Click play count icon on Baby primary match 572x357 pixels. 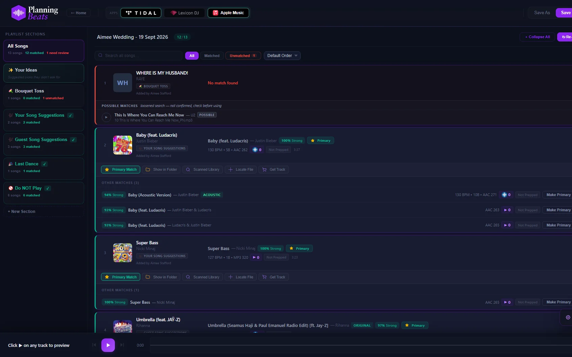click(257, 150)
